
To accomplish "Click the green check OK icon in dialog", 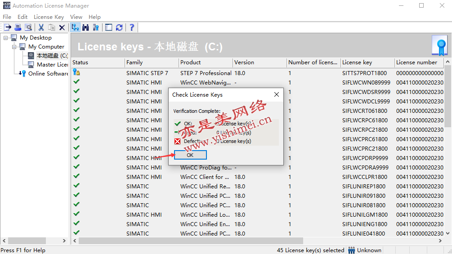I will (178, 124).
